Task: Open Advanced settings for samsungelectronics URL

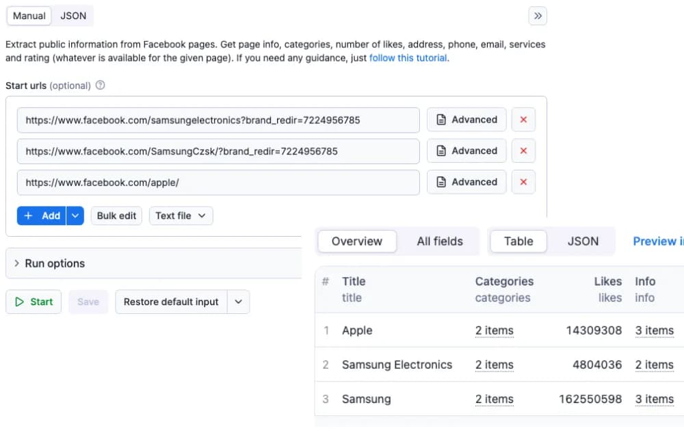Action: tap(466, 120)
